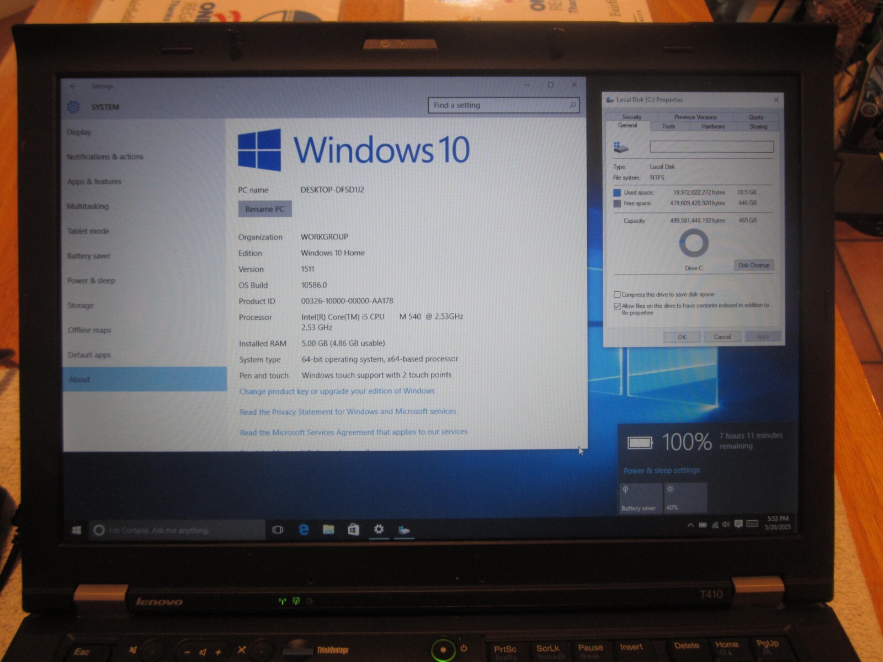Launch Microsoft Edge from the taskbar
Viewport: 883px width, 662px height.
pos(303,530)
